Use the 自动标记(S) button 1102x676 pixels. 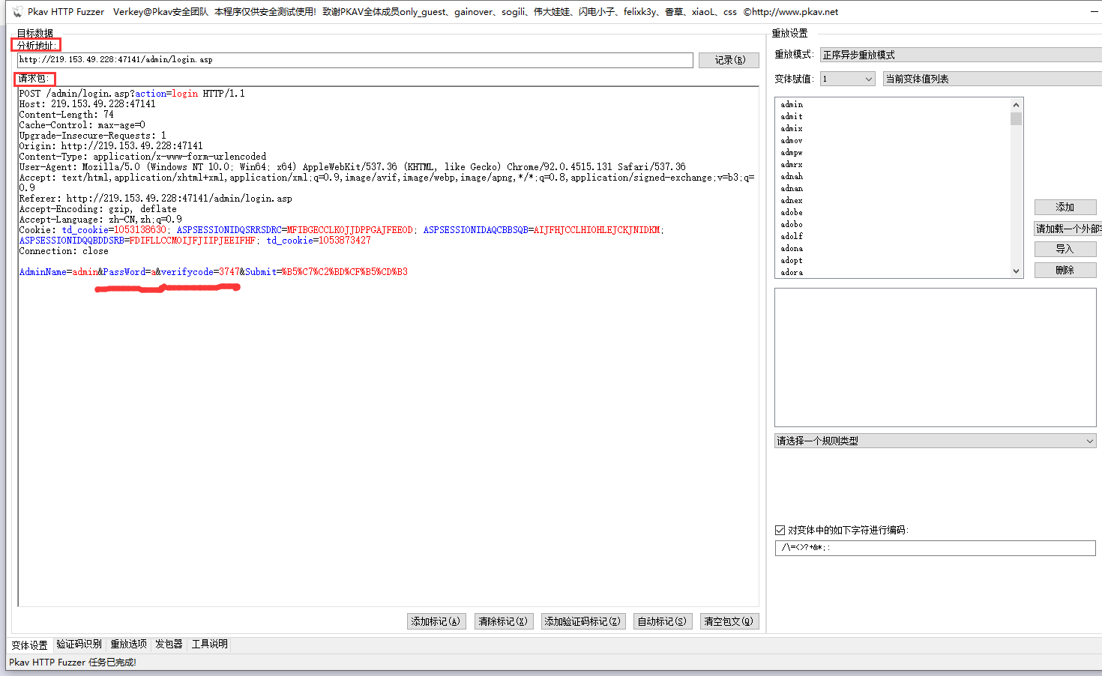(x=662, y=621)
